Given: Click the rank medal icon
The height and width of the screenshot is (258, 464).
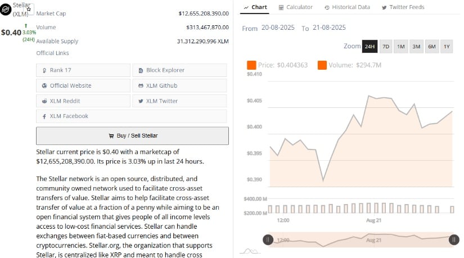Looking at the screenshot, I should pos(44,70).
